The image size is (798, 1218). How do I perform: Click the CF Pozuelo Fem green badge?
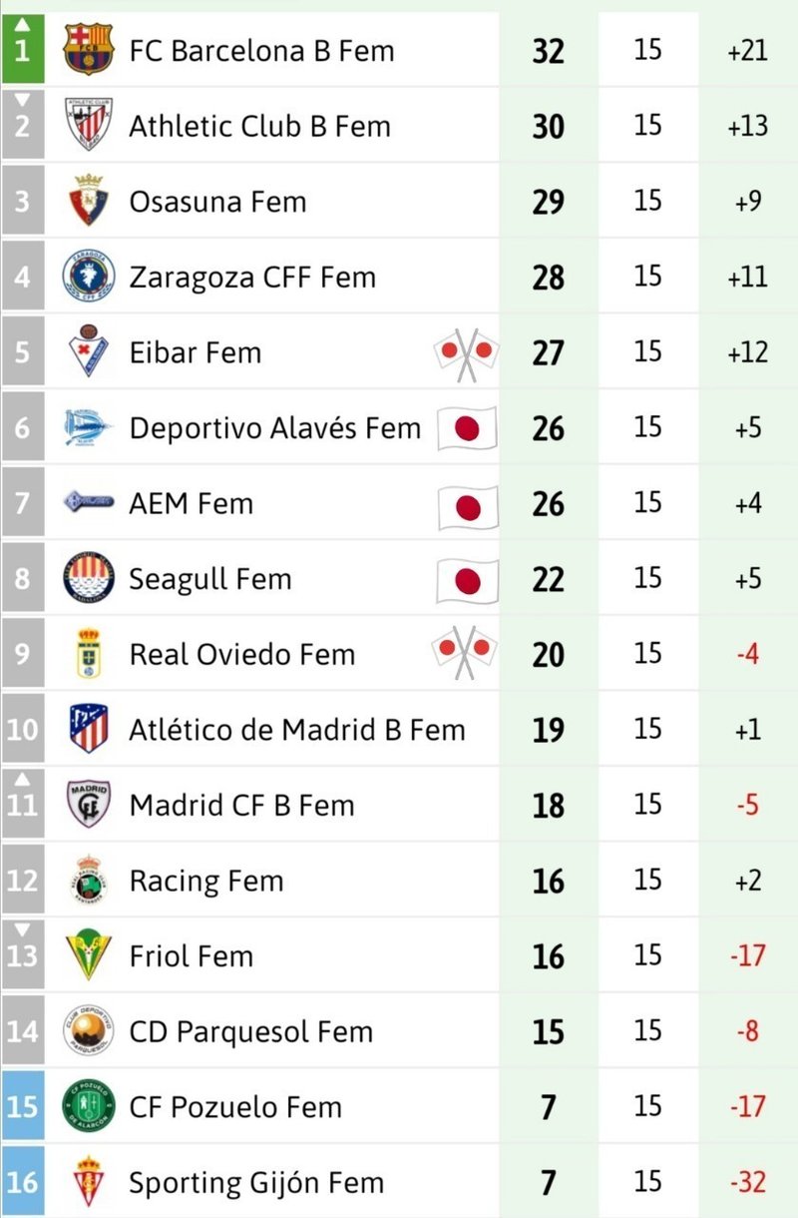[x=89, y=1106]
